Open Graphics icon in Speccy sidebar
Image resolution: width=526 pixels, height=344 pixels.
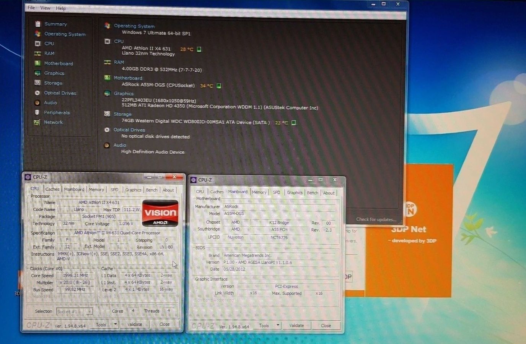tap(37, 73)
